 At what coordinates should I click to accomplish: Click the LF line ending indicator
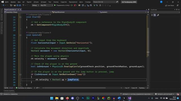[148, 88]
